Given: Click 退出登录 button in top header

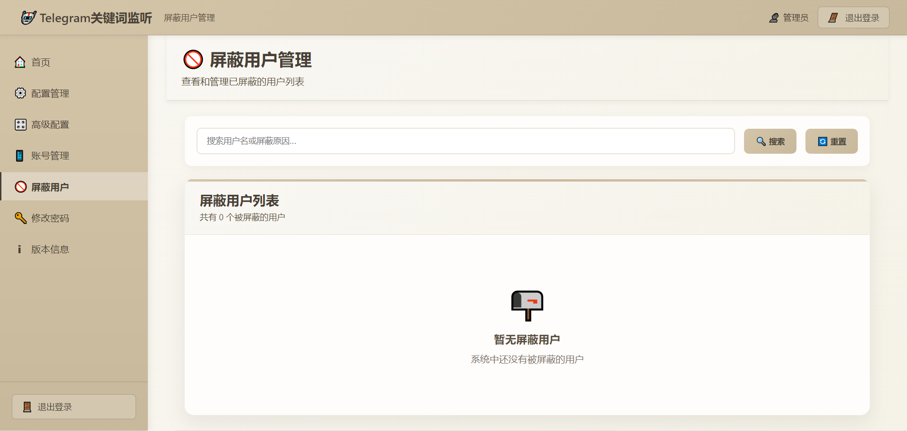Looking at the screenshot, I should click(x=853, y=18).
